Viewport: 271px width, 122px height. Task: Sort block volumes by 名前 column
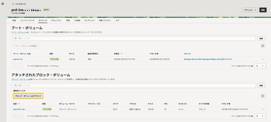[16, 104]
